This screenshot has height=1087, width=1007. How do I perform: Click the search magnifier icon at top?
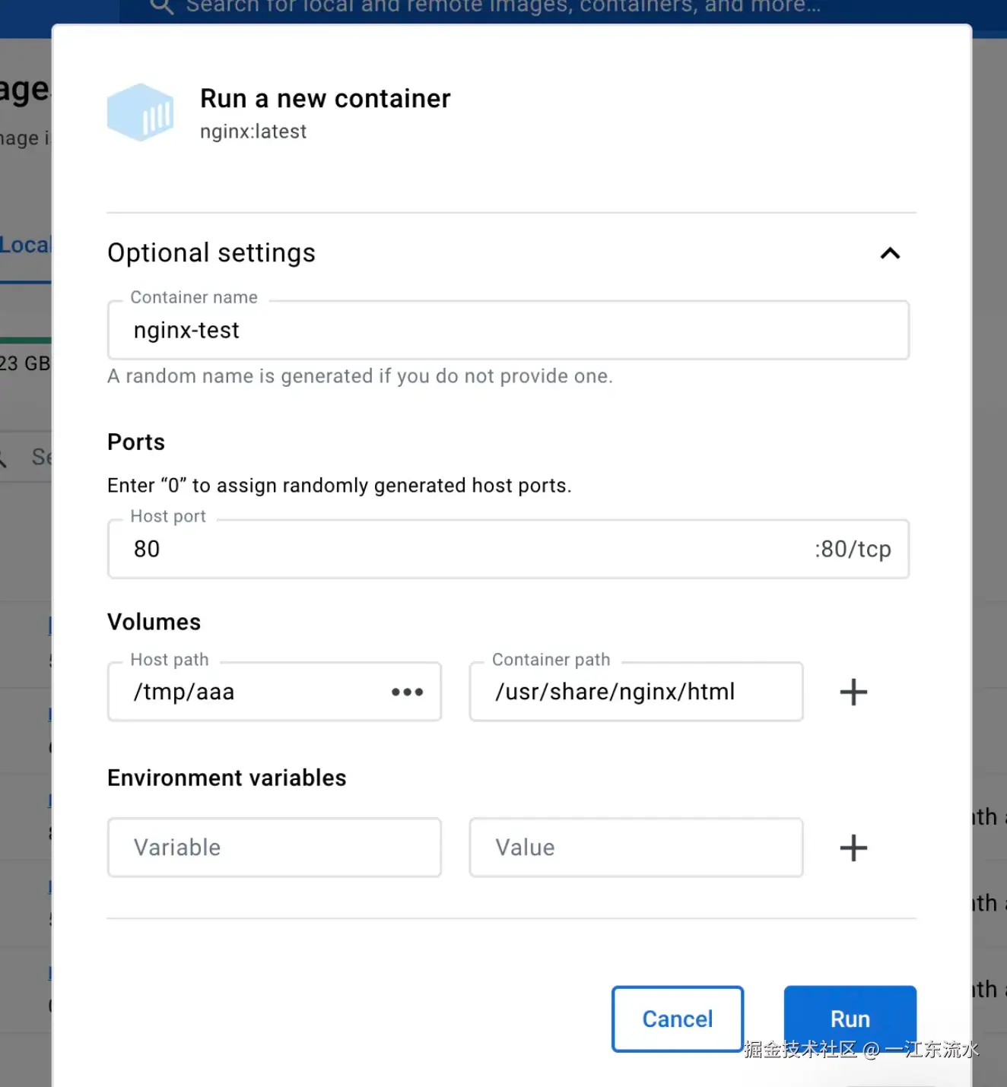pyautogui.click(x=162, y=7)
